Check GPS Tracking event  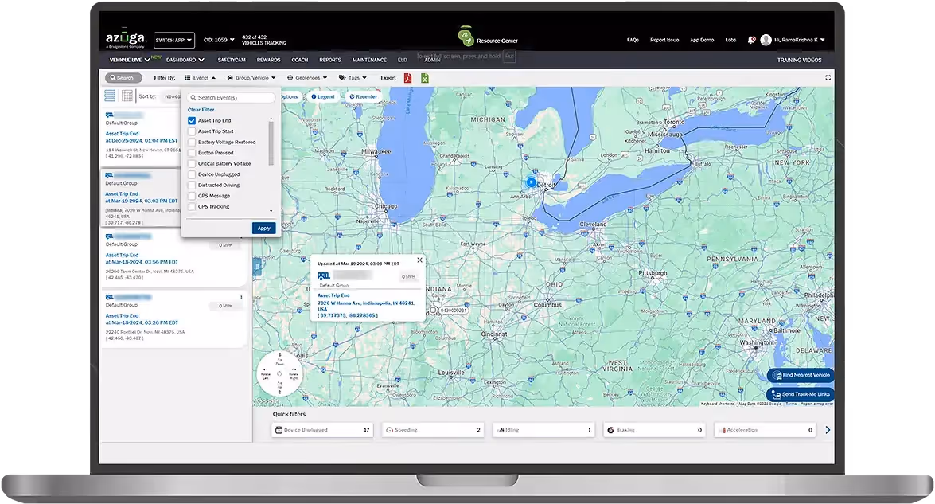click(x=192, y=206)
